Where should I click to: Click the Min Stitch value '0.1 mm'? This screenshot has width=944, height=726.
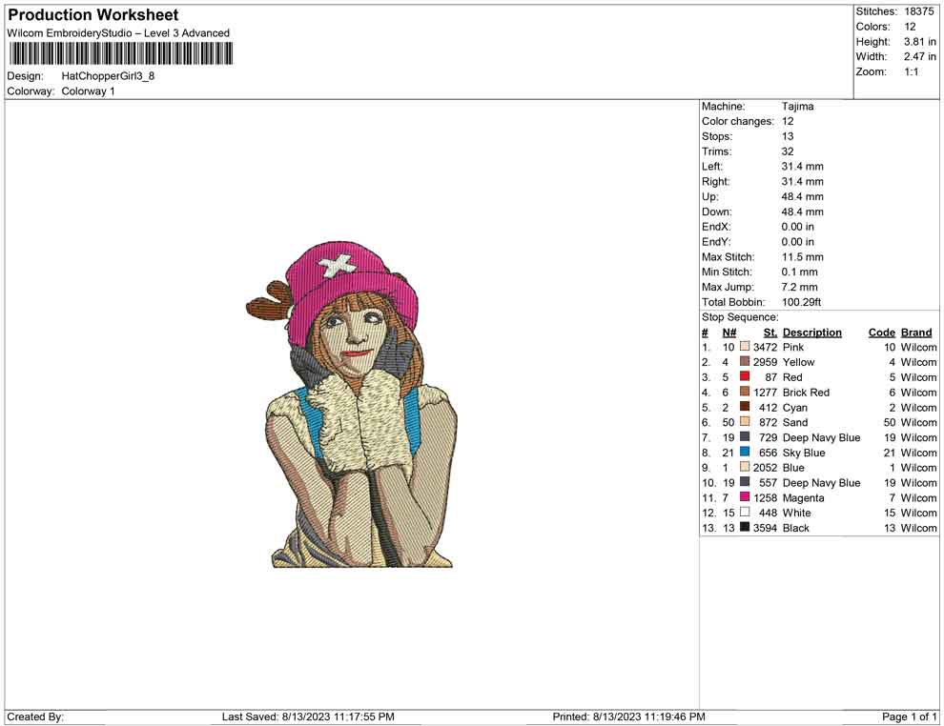pos(799,272)
